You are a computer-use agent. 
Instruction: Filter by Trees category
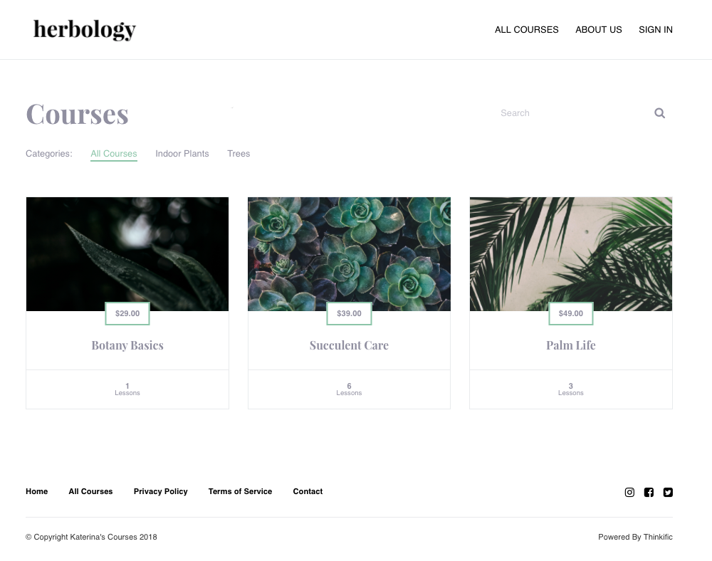pos(239,153)
